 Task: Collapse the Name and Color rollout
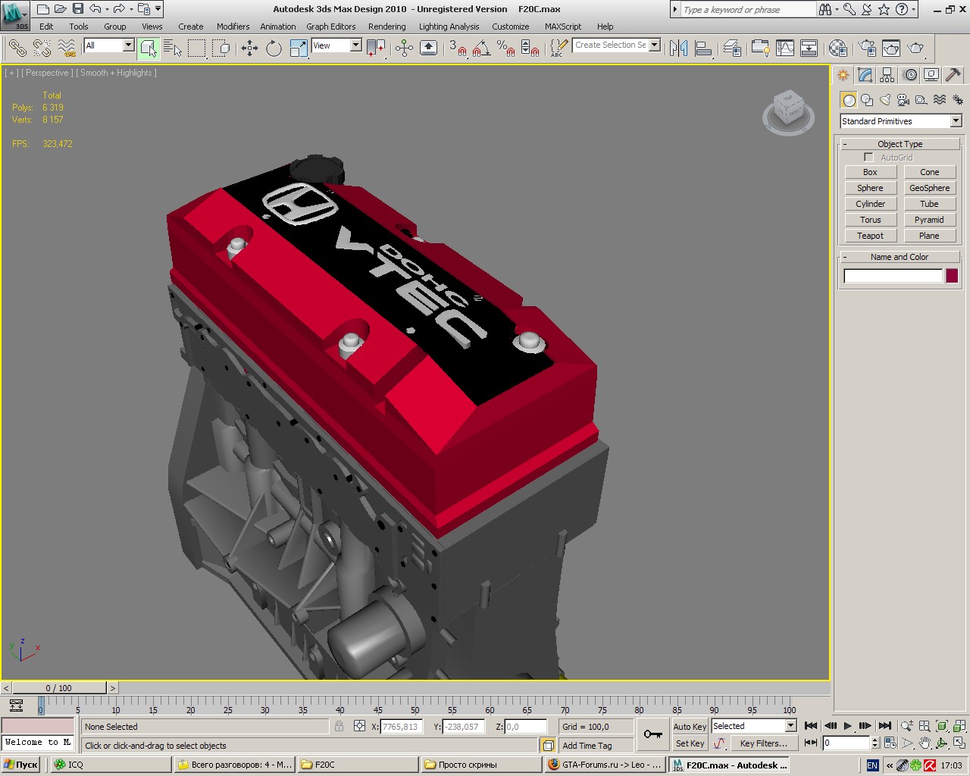(x=900, y=257)
